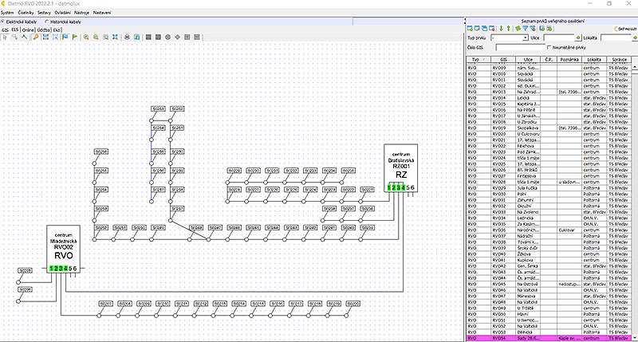Click the orange key tool icon

35,37
